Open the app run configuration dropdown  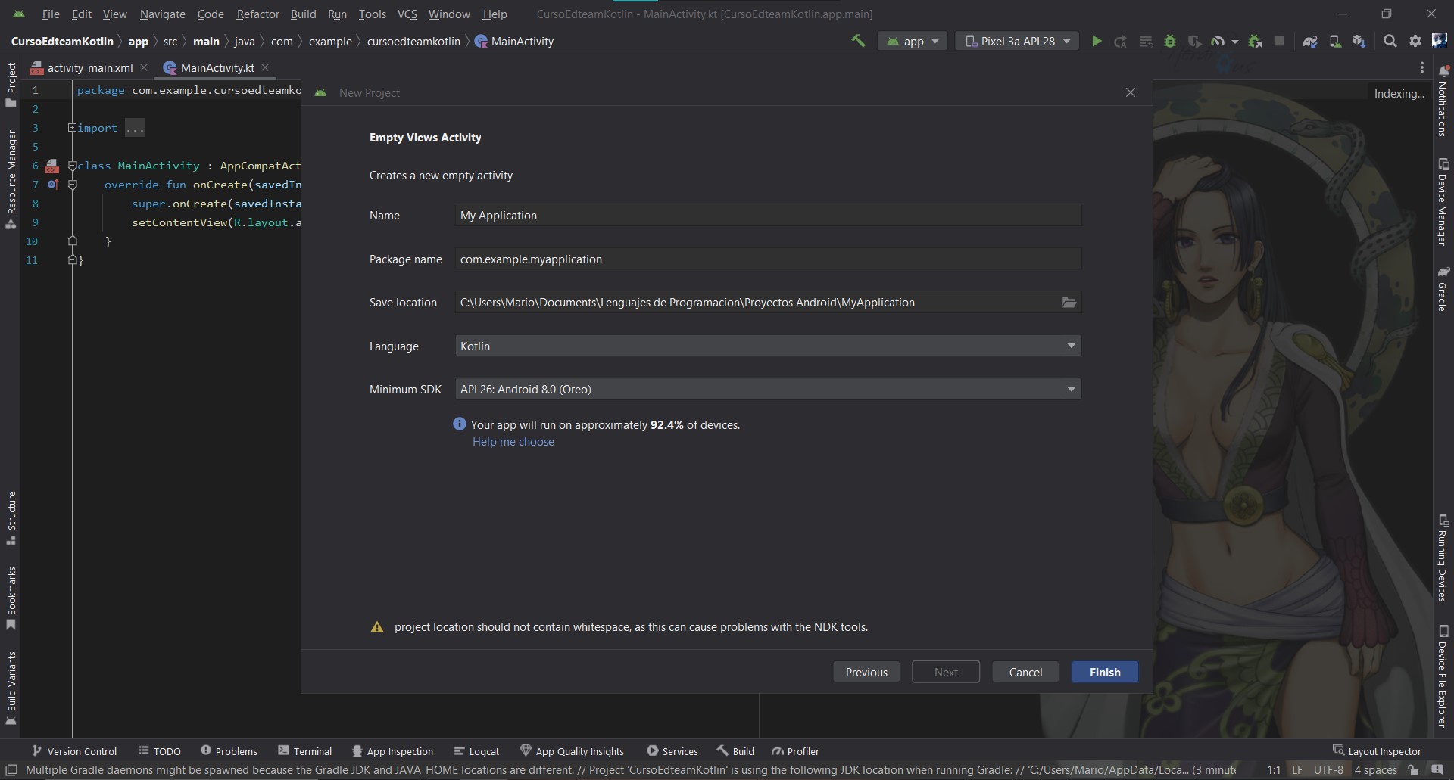913,41
